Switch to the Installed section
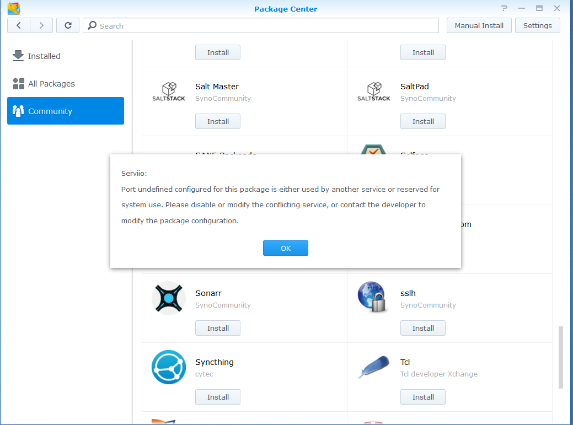The width and height of the screenshot is (573, 425). click(44, 56)
